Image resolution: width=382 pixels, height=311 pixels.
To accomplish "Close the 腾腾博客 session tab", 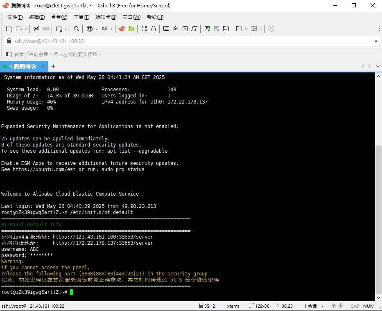I will tap(43, 66).
